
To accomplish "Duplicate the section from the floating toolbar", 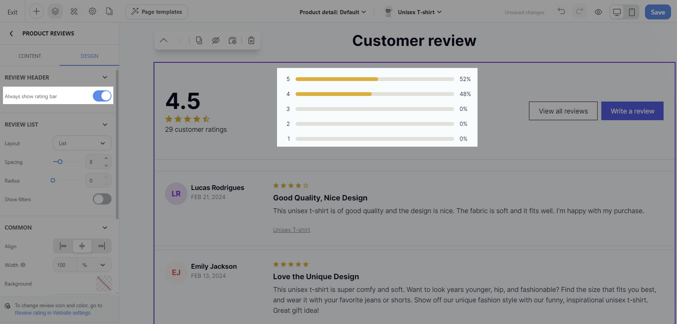I will point(199,40).
